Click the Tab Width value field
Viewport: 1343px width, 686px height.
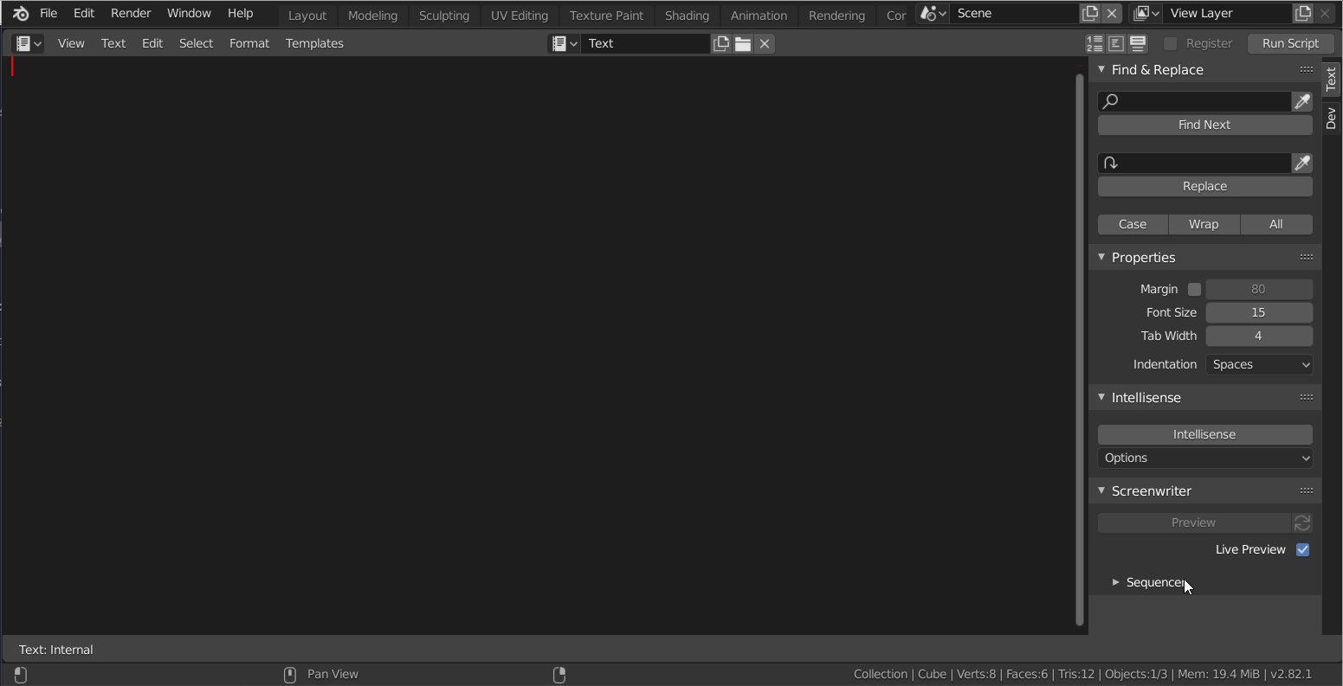tap(1259, 336)
